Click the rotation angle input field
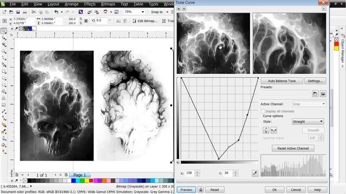This screenshot has height=194, width=346. 102,20
